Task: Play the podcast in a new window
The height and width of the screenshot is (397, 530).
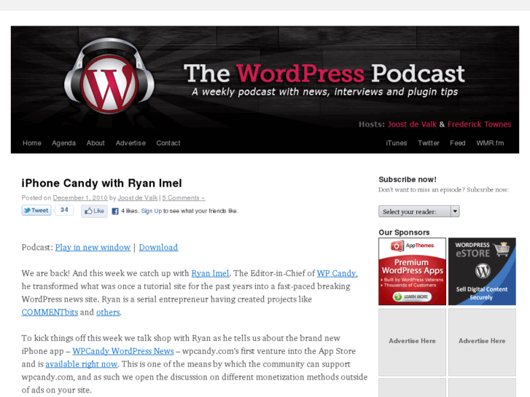Action: tap(93, 248)
